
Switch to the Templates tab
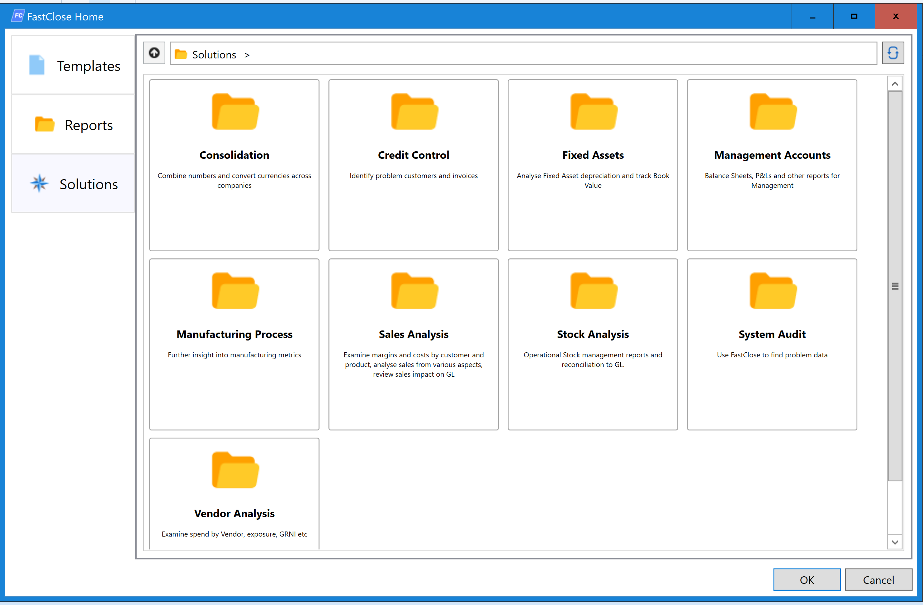pyautogui.click(x=73, y=66)
